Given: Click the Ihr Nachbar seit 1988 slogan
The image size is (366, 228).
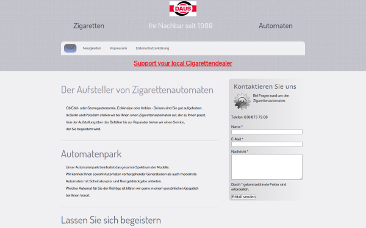Looking at the screenshot, I should coord(181,26).
